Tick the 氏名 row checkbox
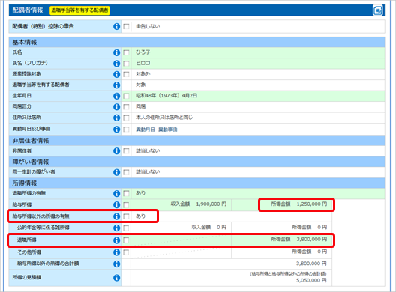396x292 pixels. tap(126, 52)
